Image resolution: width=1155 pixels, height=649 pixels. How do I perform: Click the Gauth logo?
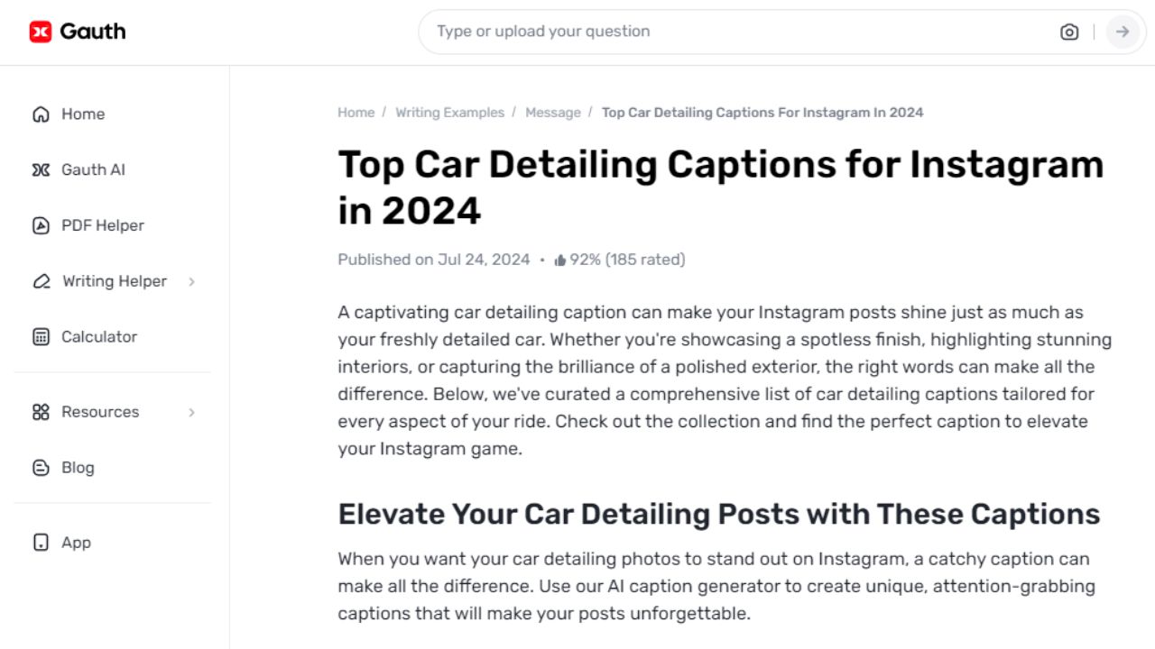point(77,31)
